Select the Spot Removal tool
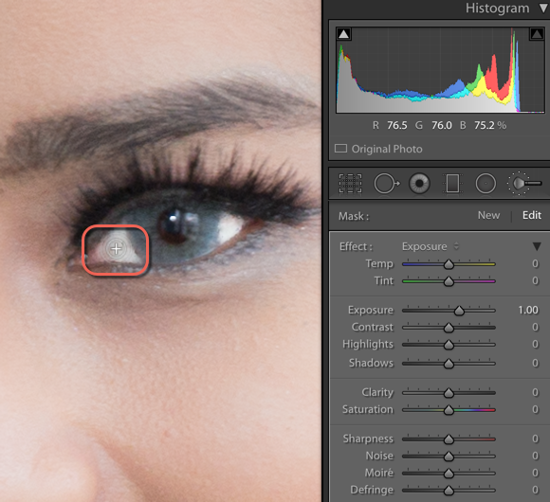 [x=386, y=183]
